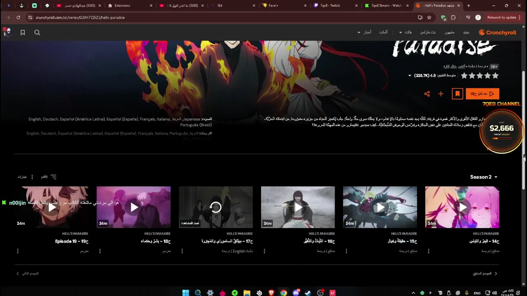This screenshot has height=296, width=527.
Task: Open the browser extensions puzzle icon
Action: [453, 17]
